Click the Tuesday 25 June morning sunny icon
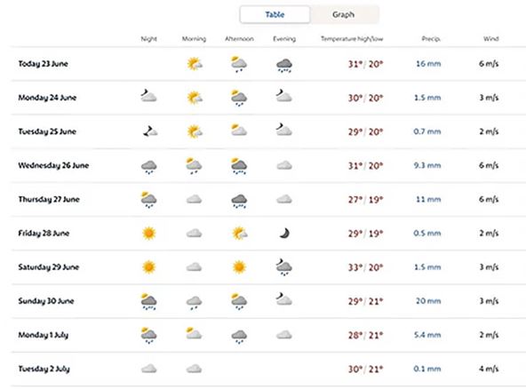526x389 pixels. (x=195, y=131)
